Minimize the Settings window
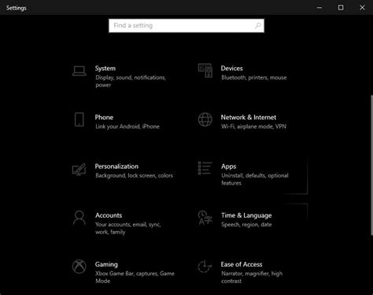Viewport: 373px width, 295px height. (319, 8)
